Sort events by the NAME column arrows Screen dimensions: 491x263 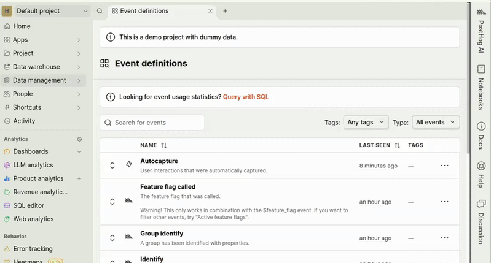(164, 145)
